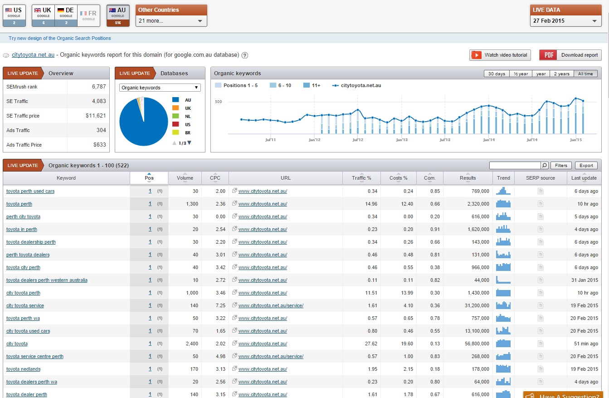
Task: Open the Organic keywords database dropdown
Action: click(x=160, y=88)
